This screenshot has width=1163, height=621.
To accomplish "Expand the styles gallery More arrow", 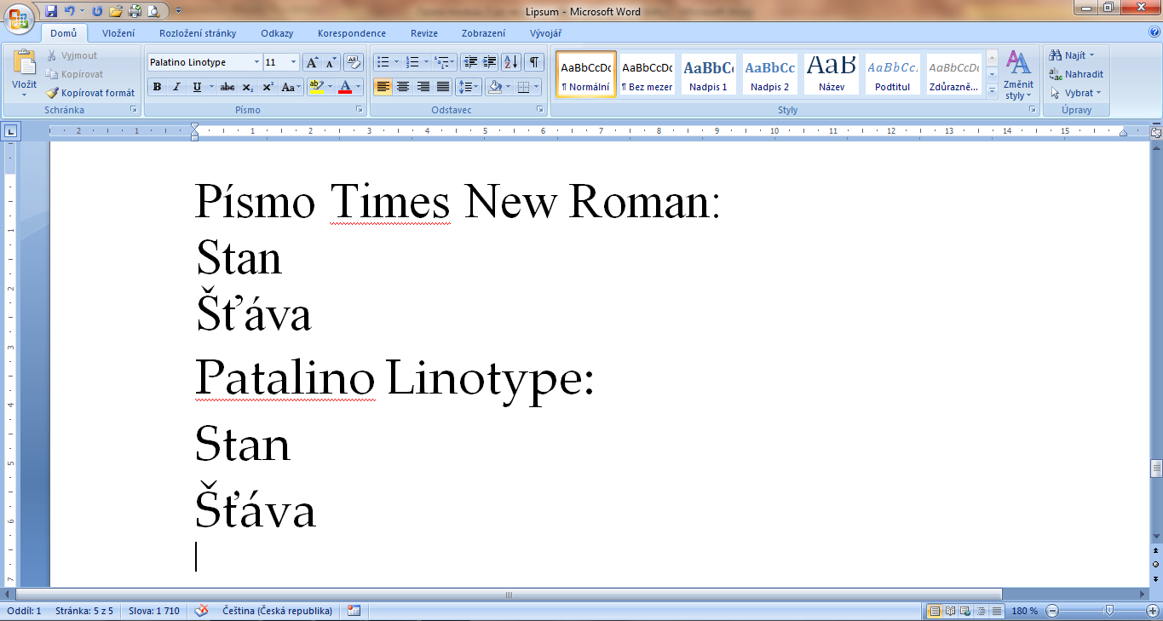I will click(992, 92).
